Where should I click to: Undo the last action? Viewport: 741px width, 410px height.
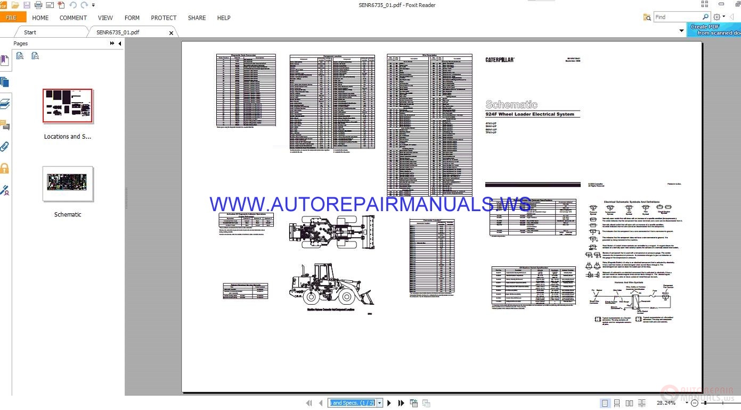coord(73,5)
